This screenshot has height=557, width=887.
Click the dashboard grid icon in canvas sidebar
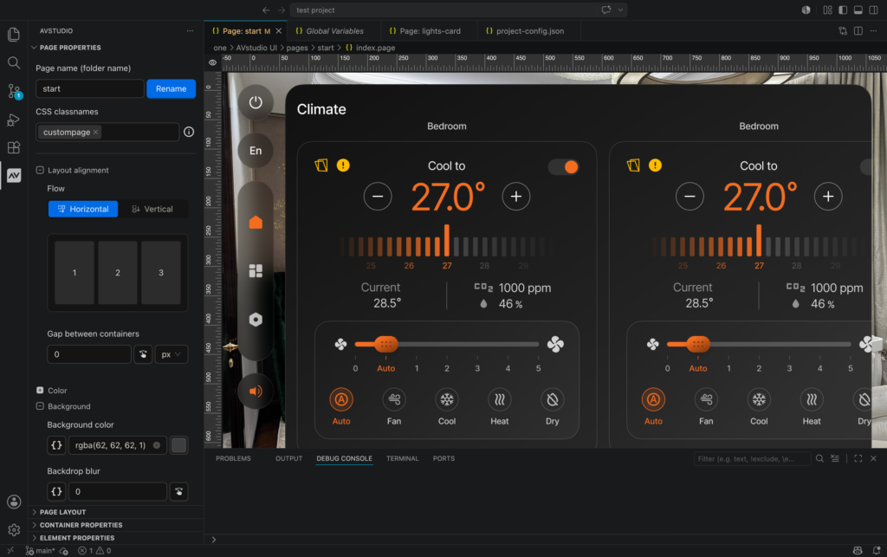point(256,271)
